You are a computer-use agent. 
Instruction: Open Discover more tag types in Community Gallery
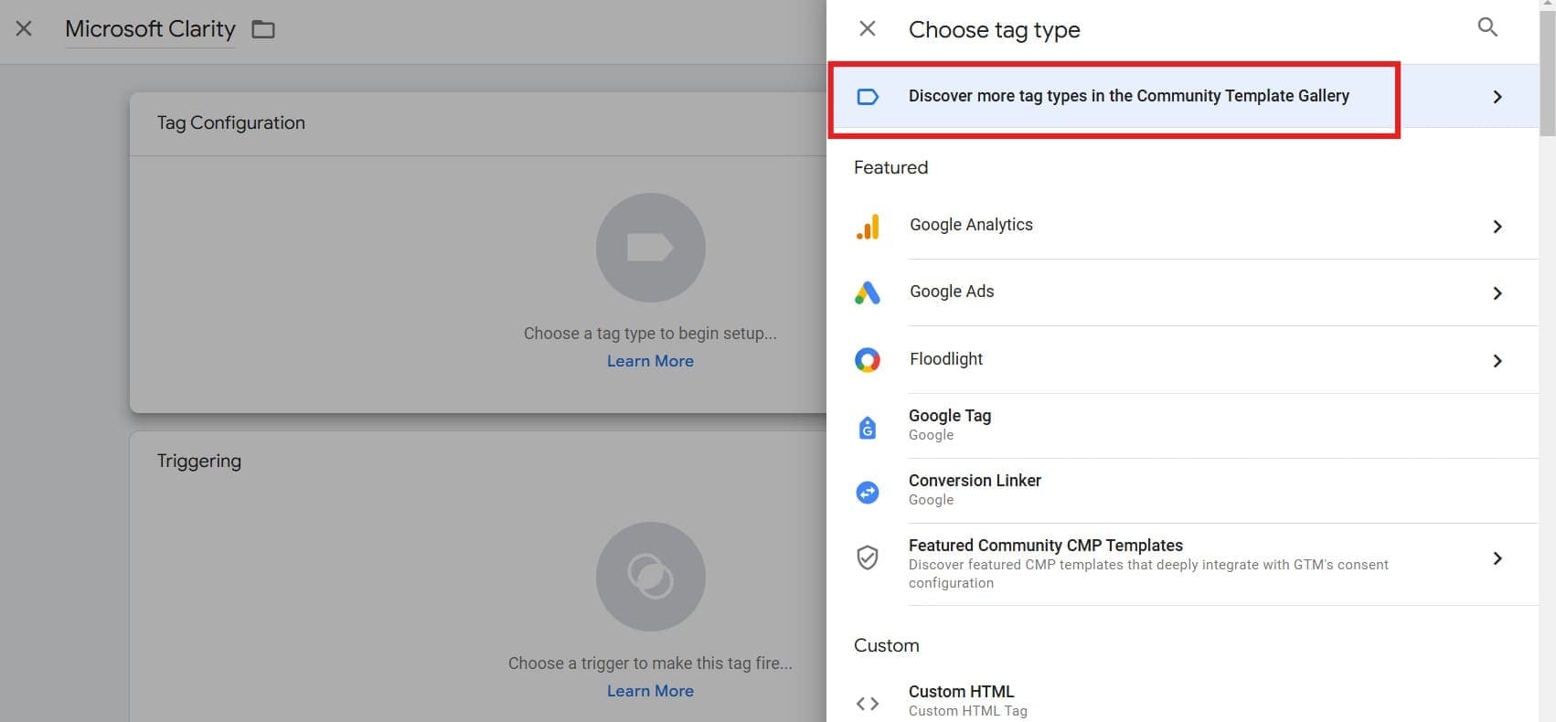click(1128, 96)
